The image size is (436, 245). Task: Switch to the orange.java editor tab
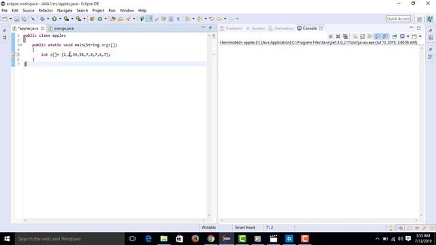tap(61, 29)
